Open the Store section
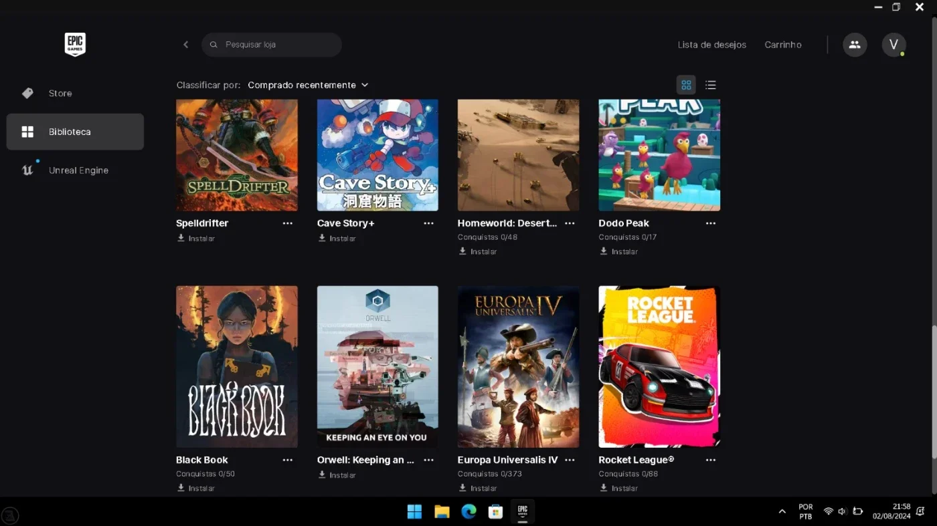937x526 pixels. [x=75, y=94]
